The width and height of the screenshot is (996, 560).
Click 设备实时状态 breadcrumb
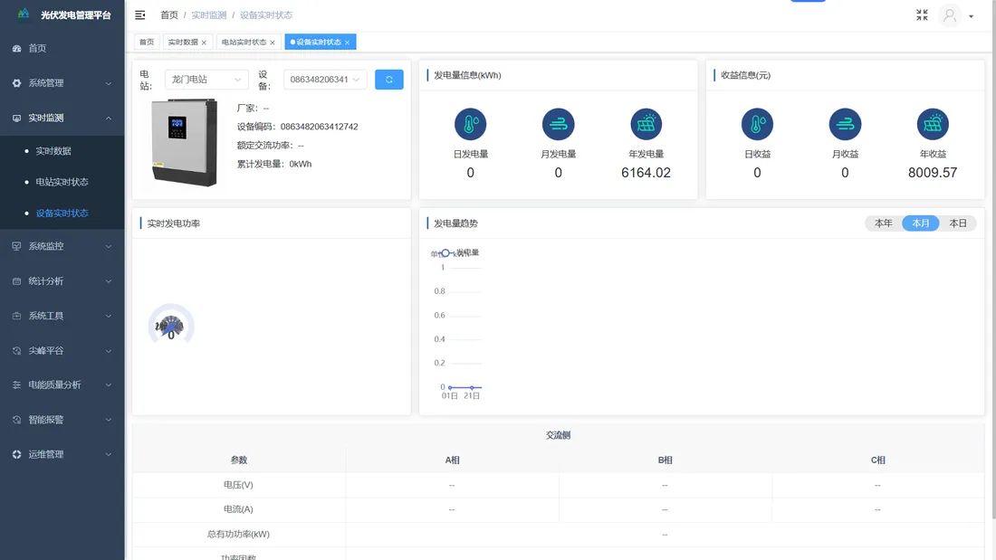coord(266,15)
